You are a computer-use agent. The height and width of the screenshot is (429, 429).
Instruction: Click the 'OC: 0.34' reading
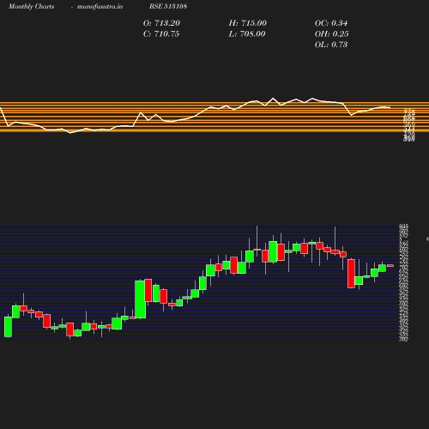[x=331, y=23]
